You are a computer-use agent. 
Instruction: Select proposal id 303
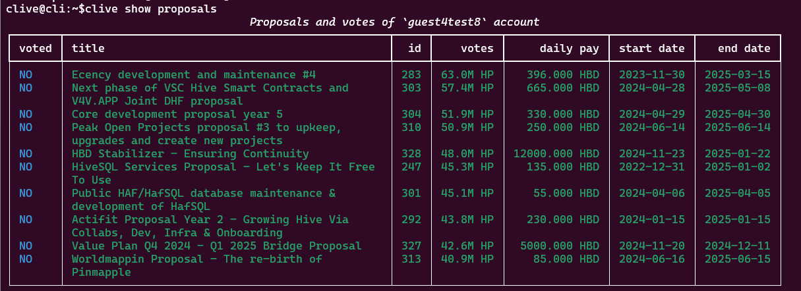tap(411, 88)
